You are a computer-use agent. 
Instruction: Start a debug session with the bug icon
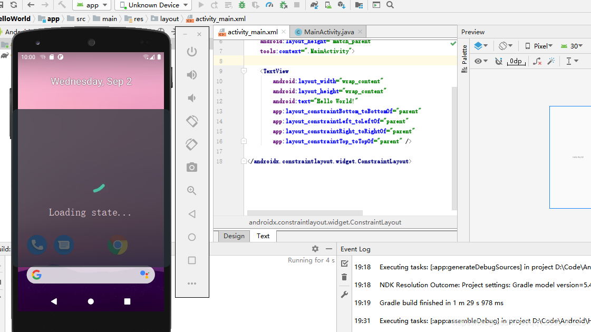pyautogui.click(x=243, y=6)
